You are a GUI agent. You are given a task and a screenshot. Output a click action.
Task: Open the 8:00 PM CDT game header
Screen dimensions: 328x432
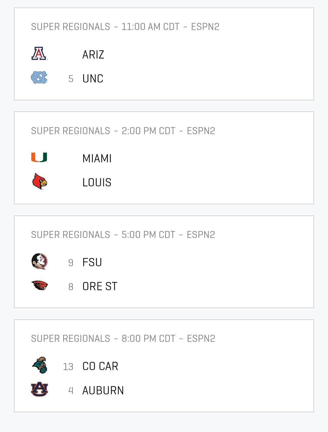(123, 338)
